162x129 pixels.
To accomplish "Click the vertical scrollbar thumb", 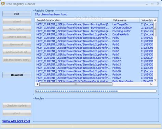I will pos(155,29).
